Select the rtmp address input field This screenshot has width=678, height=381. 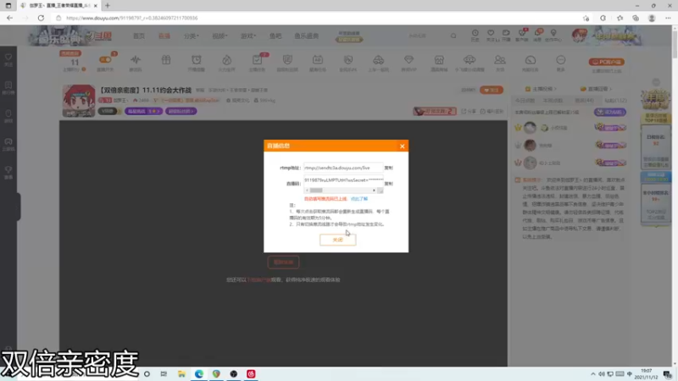pyautogui.click(x=343, y=168)
